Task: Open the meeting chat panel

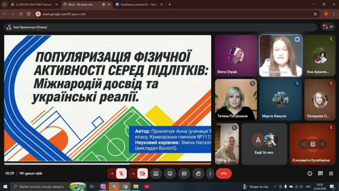Action: point(320,173)
